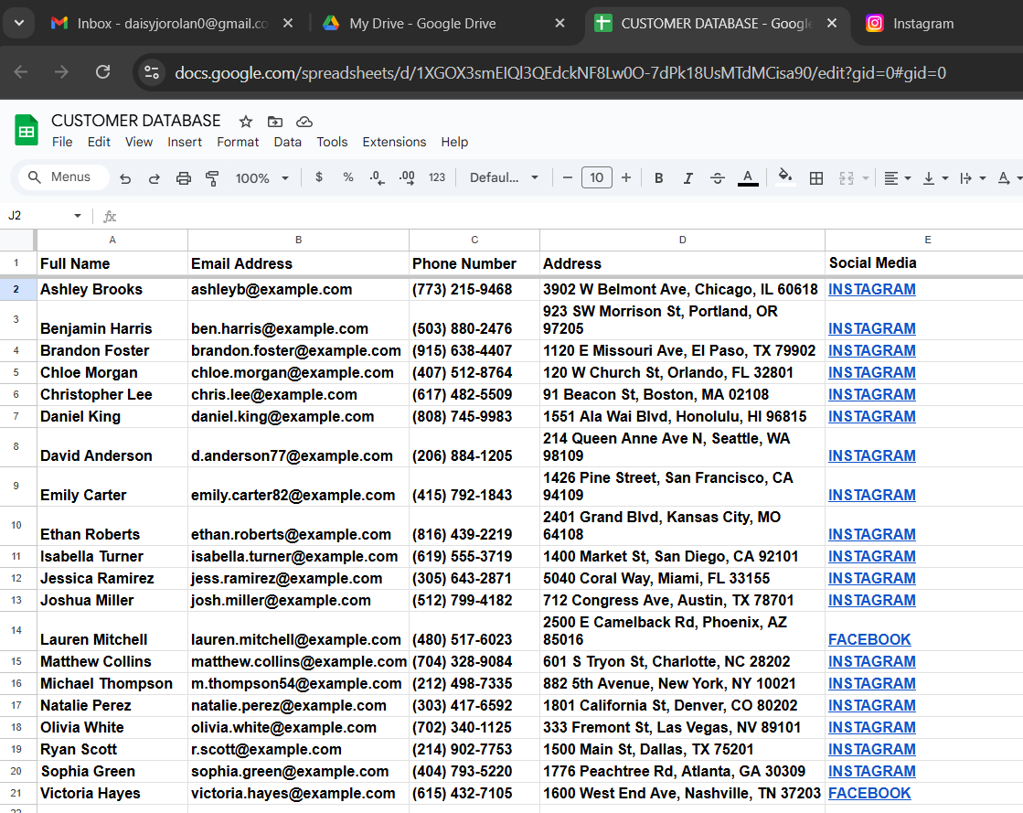
Task: Open font family dropdown Default
Action: click(x=504, y=177)
